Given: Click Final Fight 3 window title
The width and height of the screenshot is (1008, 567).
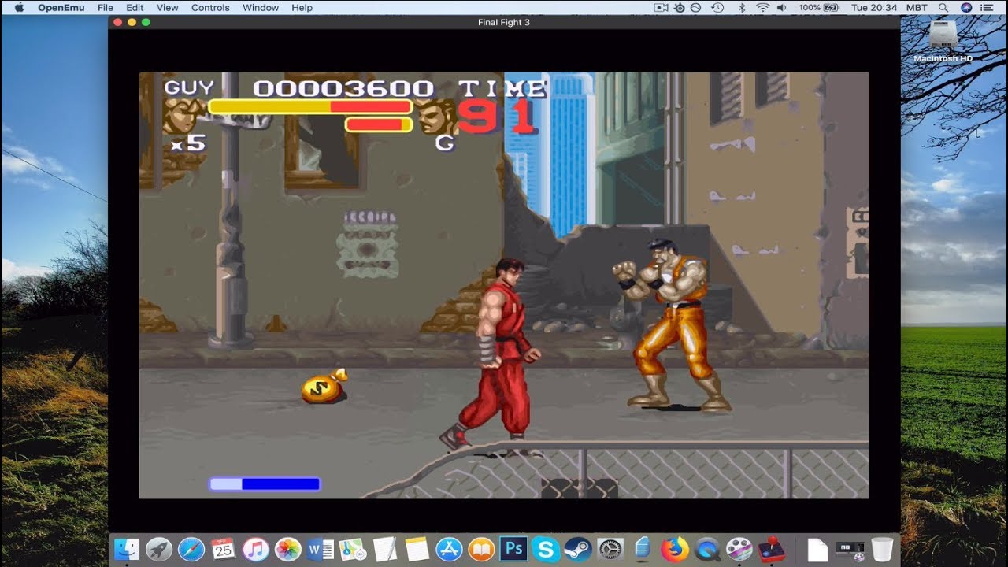Looking at the screenshot, I should click(504, 22).
